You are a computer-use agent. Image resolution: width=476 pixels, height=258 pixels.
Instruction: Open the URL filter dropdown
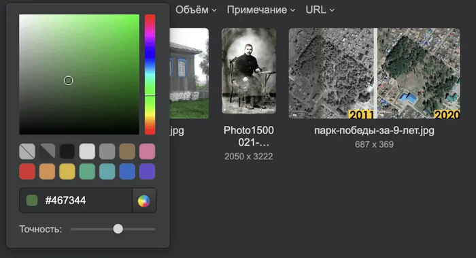[320, 10]
